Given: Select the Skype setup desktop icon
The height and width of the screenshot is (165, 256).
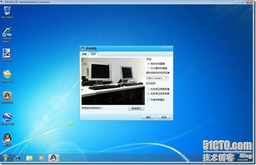Looking at the screenshot, I should pyautogui.click(x=7, y=76).
